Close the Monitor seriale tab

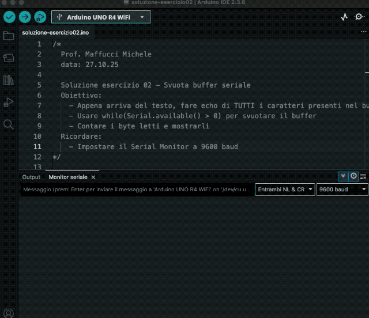(93, 177)
